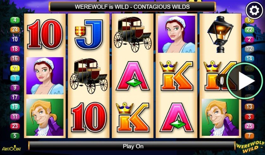Click the yellow payline 21 badge
The image size is (265, 155).
point(15,68)
